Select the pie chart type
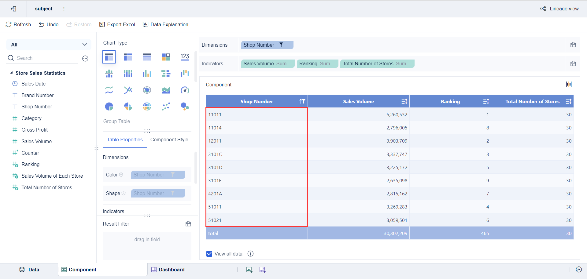The height and width of the screenshot is (279, 587). tap(109, 107)
